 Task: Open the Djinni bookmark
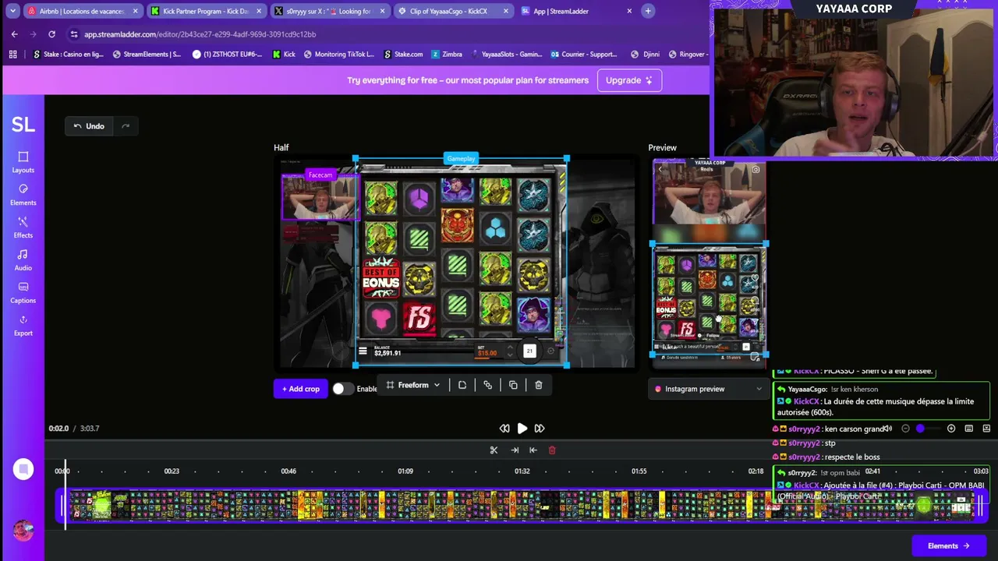tap(646, 55)
